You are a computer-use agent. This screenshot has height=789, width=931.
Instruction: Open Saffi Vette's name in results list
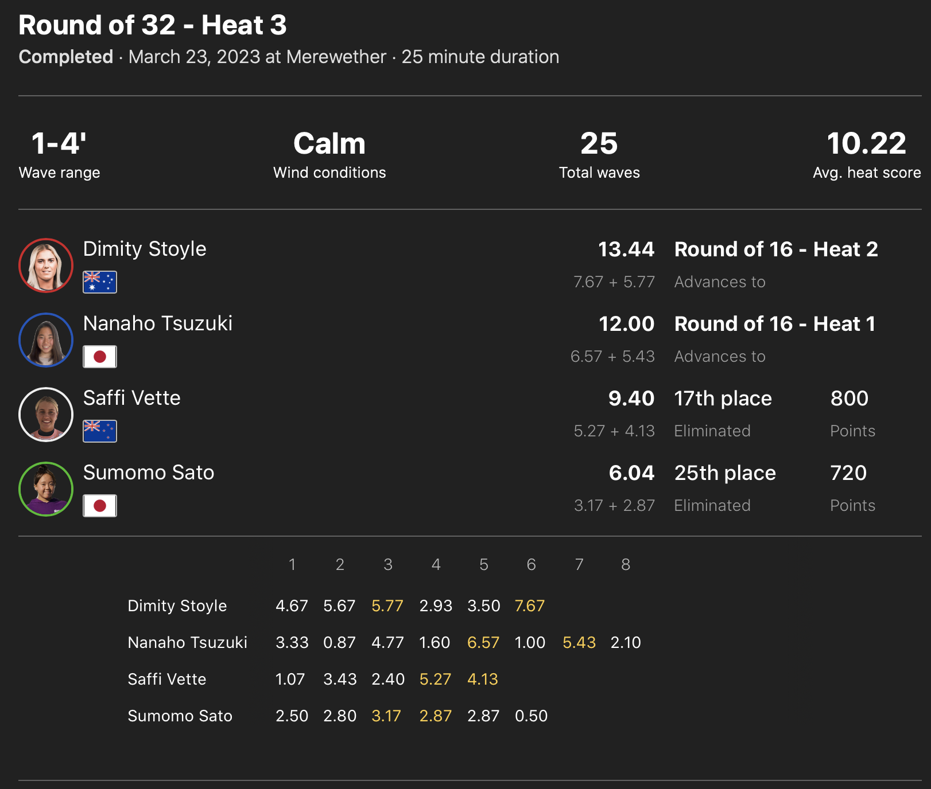(x=132, y=398)
